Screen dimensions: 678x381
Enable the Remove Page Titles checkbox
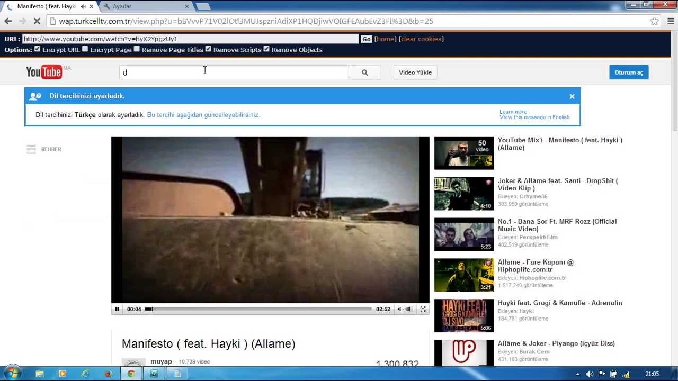pyautogui.click(x=137, y=49)
